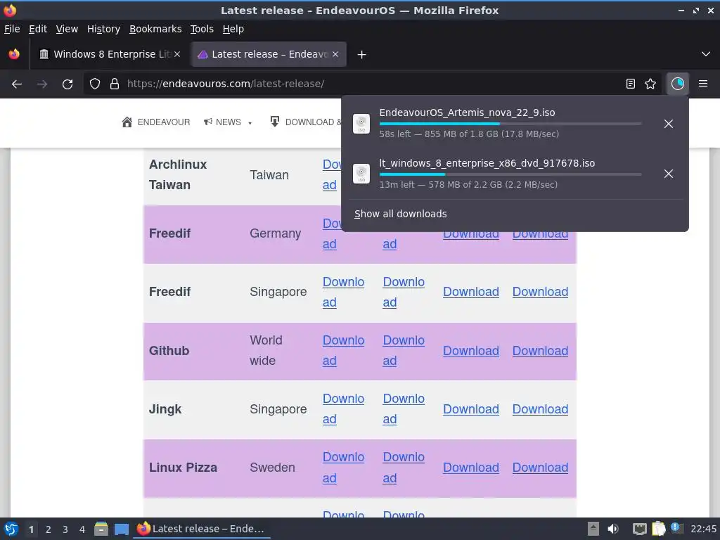
Task: Open the Bookmarks menu
Action: pyautogui.click(x=155, y=29)
